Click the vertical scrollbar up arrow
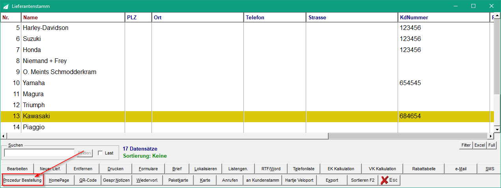This screenshot has height=188, width=501. point(497,16)
